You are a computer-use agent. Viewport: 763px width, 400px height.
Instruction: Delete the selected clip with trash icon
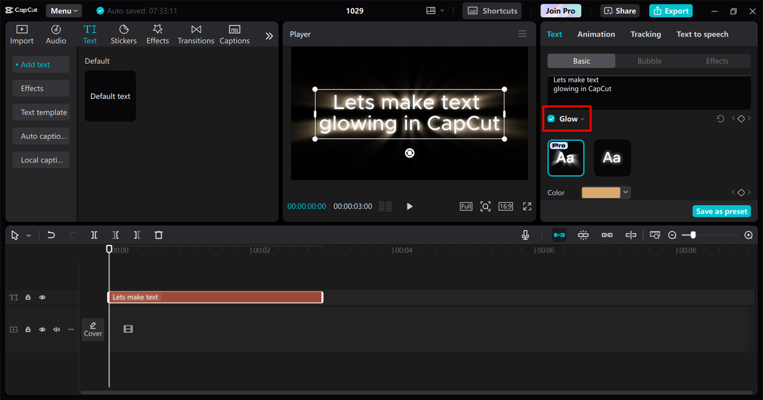pos(159,235)
